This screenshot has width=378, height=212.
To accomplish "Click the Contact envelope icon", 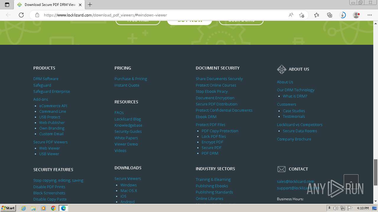I will (281, 169).
